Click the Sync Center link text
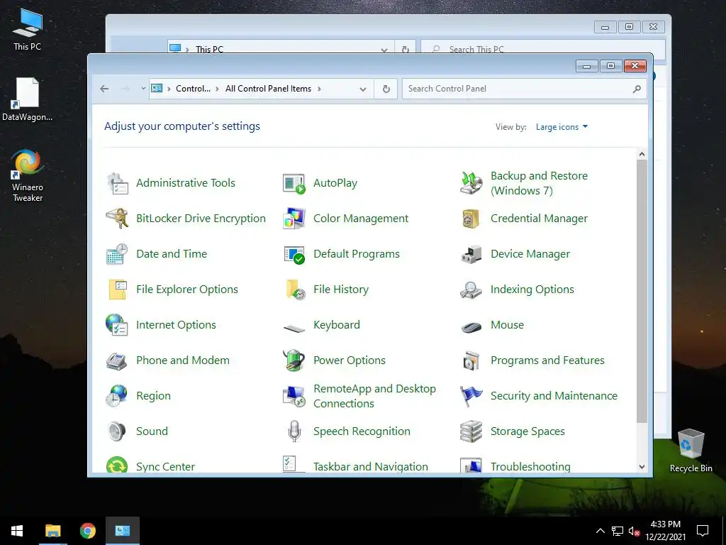Image resolution: width=726 pixels, height=545 pixels. point(165,466)
